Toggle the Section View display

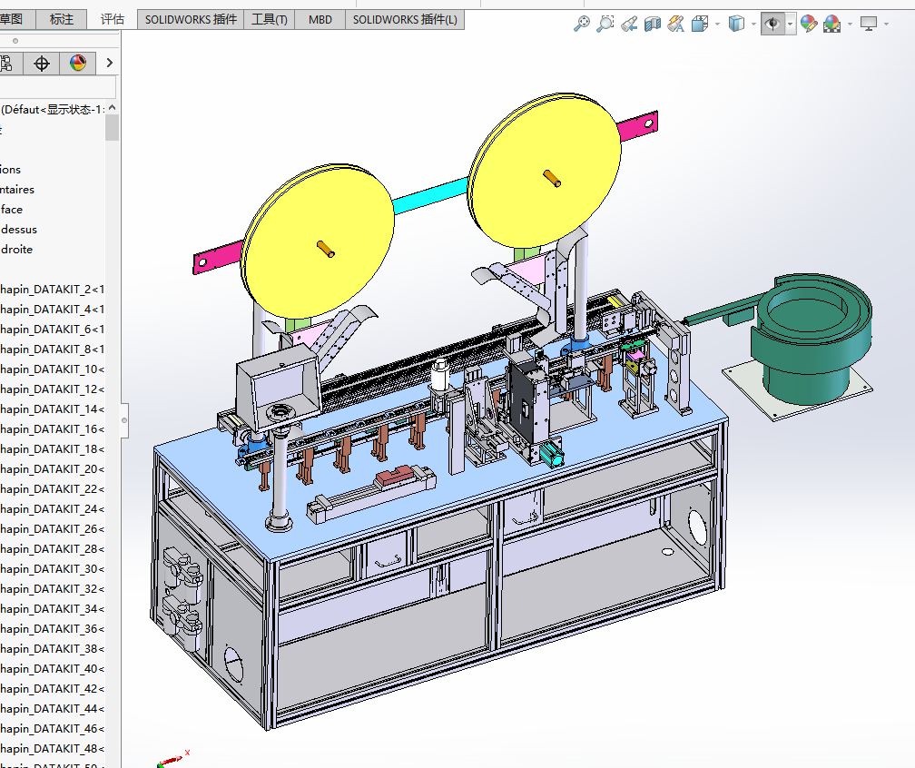(x=653, y=25)
